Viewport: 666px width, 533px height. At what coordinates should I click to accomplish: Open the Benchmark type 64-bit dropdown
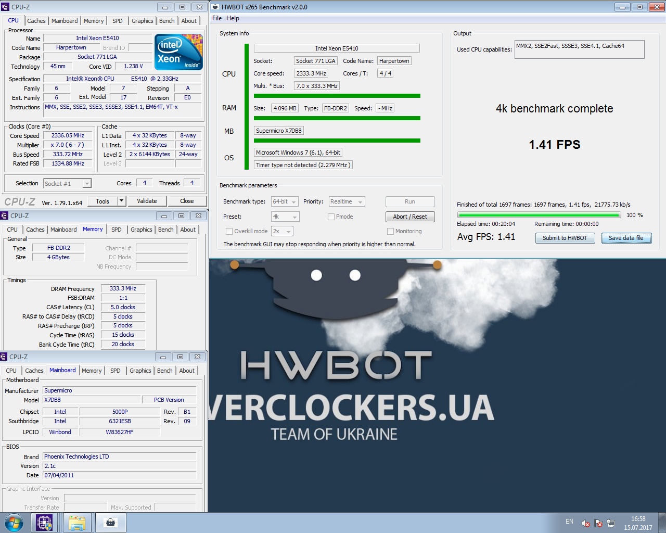pyautogui.click(x=285, y=201)
